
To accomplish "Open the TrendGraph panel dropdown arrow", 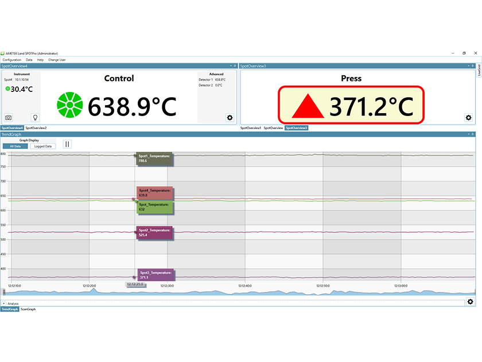I will pos(469,133).
